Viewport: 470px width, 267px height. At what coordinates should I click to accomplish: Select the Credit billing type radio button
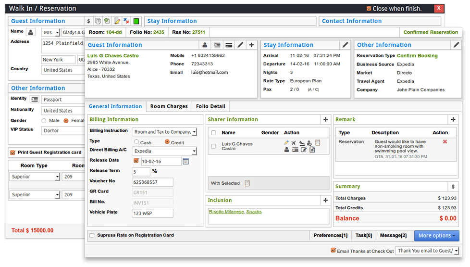[167, 141]
